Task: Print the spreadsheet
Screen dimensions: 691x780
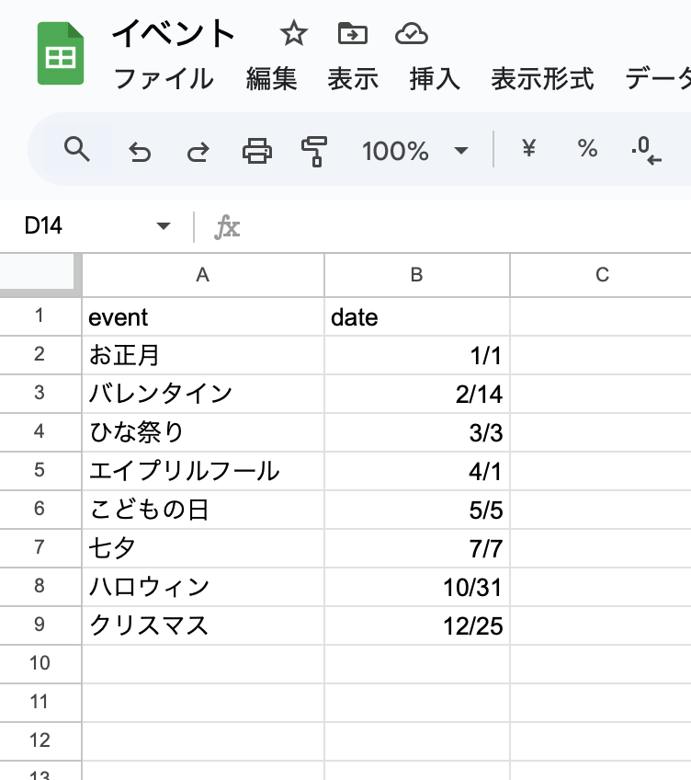Action: (x=257, y=151)
